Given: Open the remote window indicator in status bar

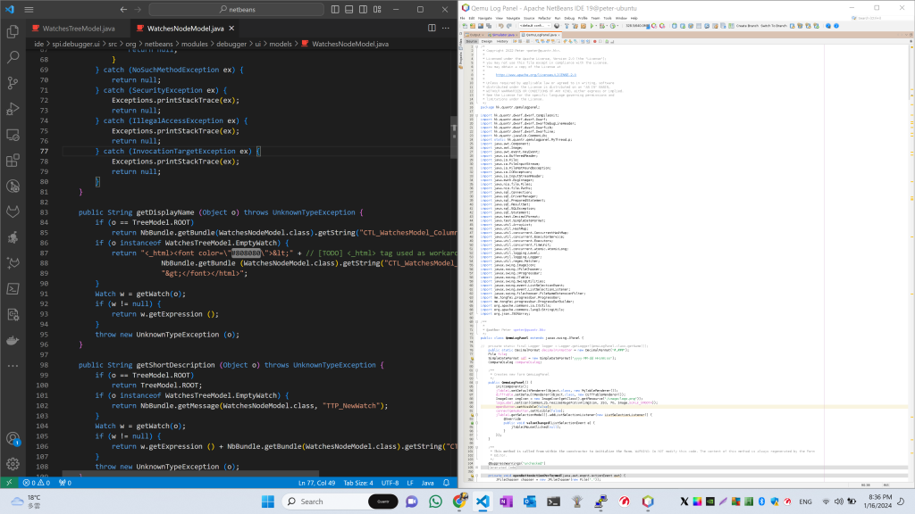Looking at the screenshot, I should (x=9, y=483).
